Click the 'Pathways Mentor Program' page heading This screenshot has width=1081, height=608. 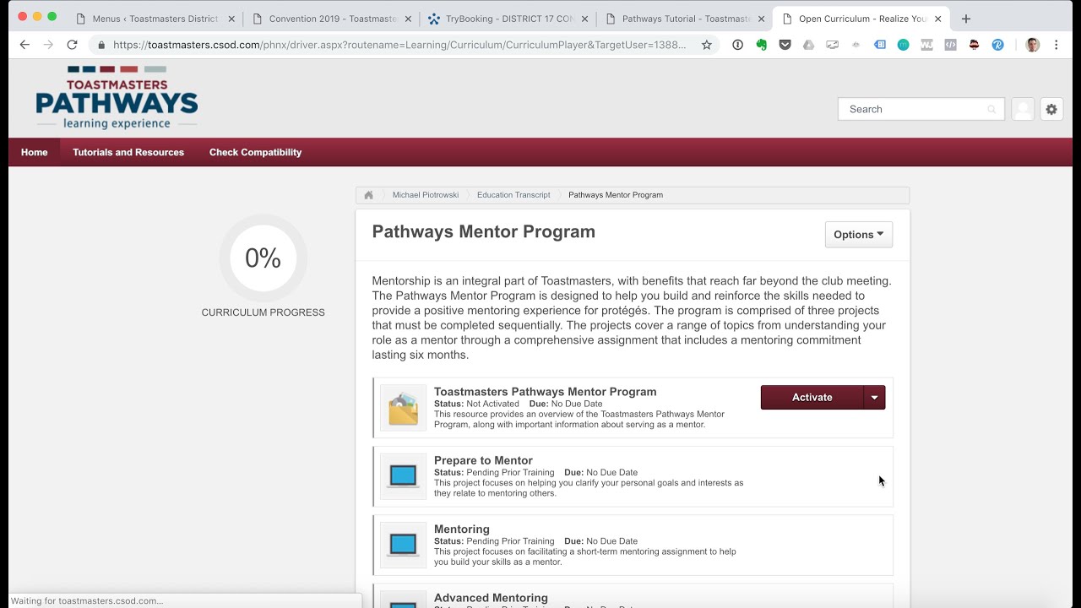tap(484, 232)
